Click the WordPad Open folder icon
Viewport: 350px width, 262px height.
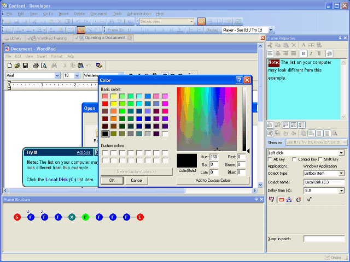[x=17, y=65]
